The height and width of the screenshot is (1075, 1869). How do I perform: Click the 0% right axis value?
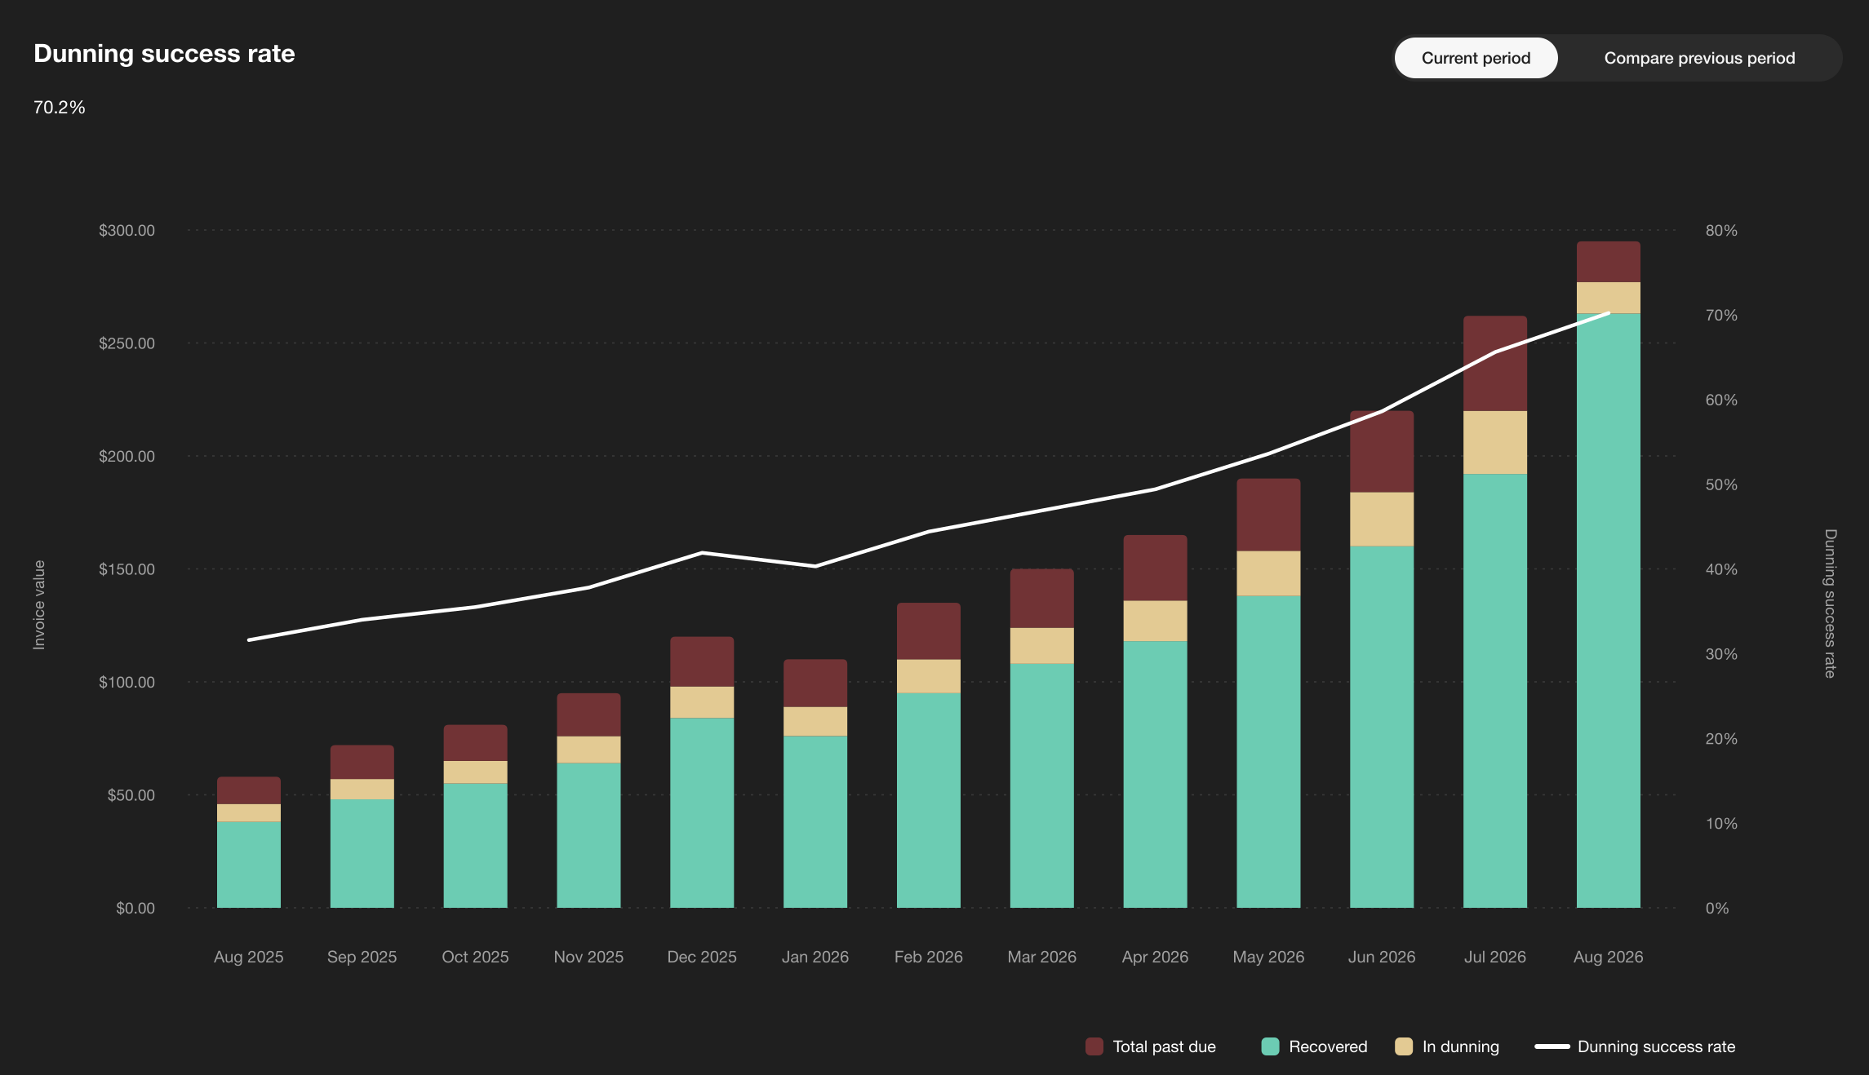[x=1717, y=908]
